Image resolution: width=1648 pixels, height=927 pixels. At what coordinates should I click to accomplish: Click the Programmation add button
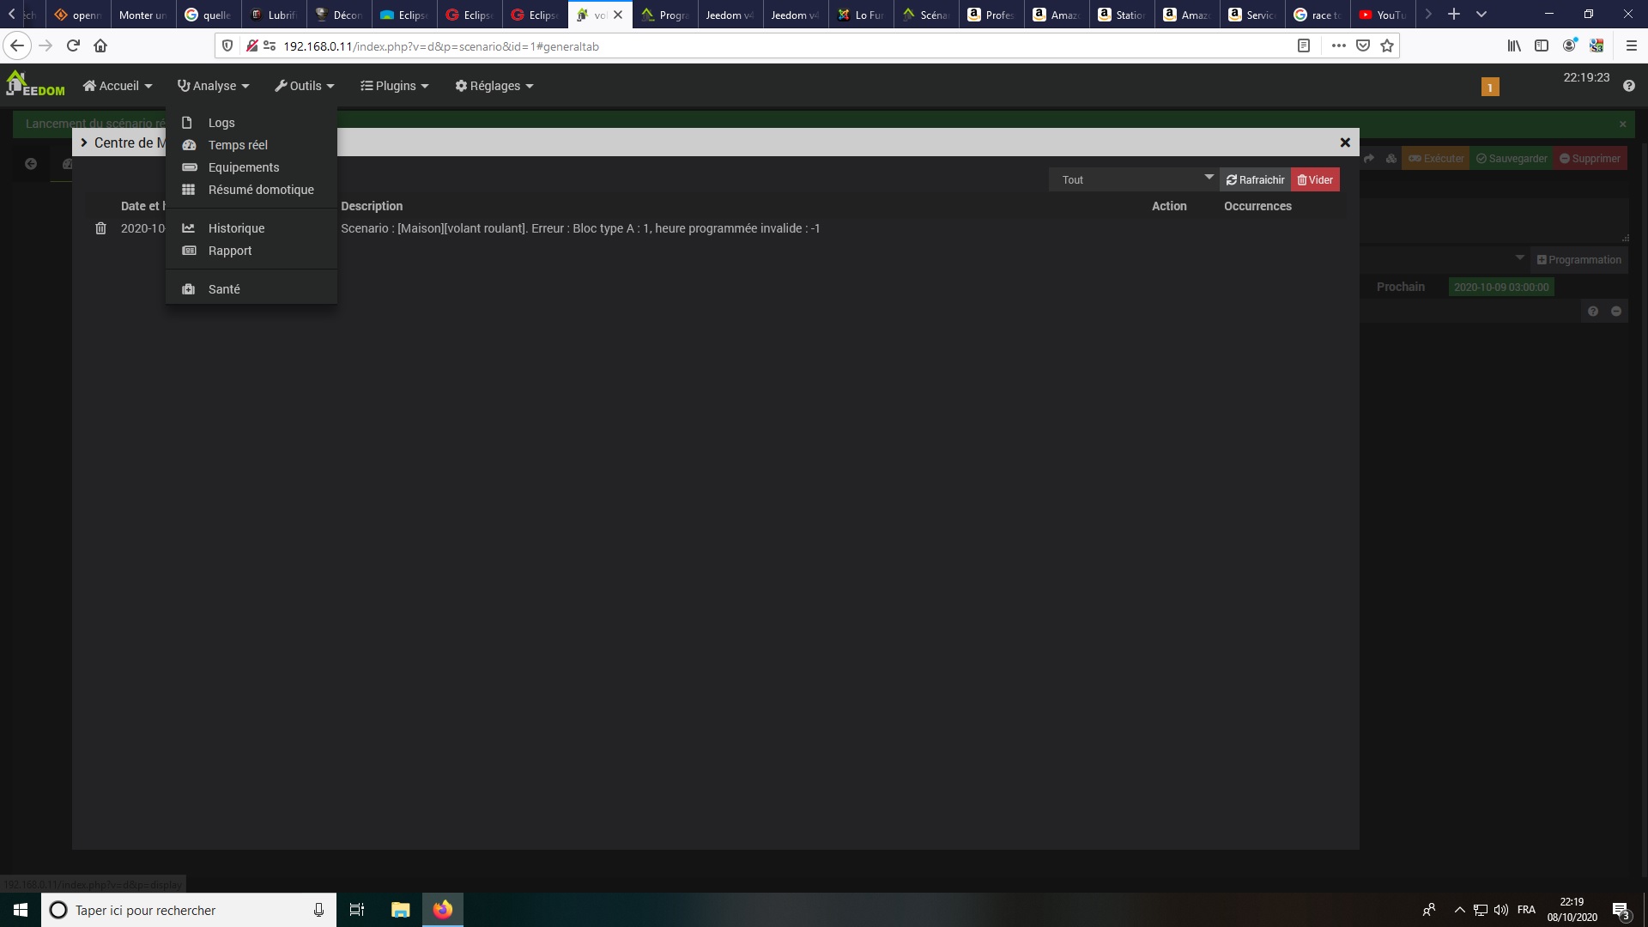click(x=1578, y=260)
